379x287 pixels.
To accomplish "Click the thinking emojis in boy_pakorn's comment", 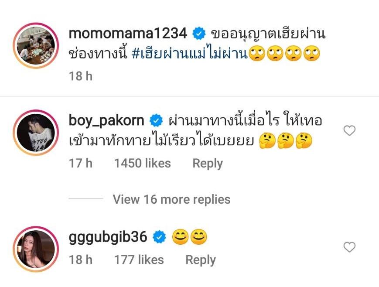I will tap(286, 141).
